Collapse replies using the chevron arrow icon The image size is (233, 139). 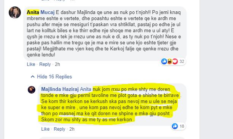(33, 77)
